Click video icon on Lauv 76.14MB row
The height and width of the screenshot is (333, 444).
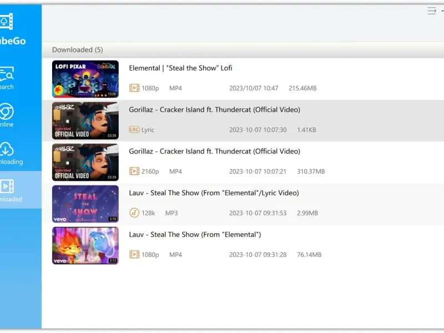click(134, 255)
